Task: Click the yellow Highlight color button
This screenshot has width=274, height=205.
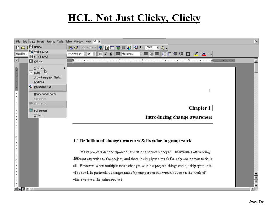Action: tap(196, 54)
